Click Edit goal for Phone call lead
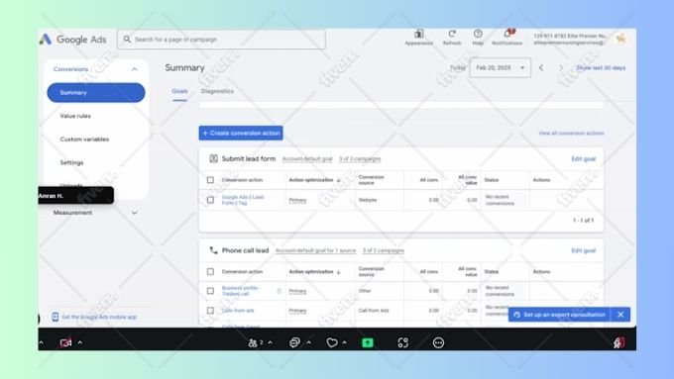Screen dimensions: 674x379 pos(583,250)
